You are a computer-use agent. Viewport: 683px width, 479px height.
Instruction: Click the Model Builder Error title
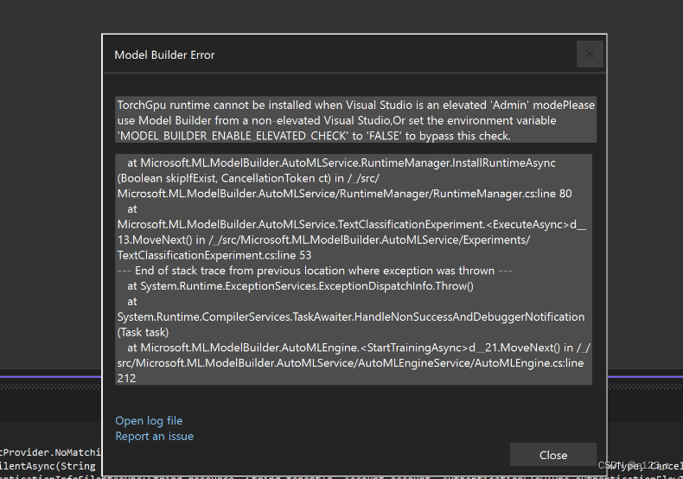[164, 54]
